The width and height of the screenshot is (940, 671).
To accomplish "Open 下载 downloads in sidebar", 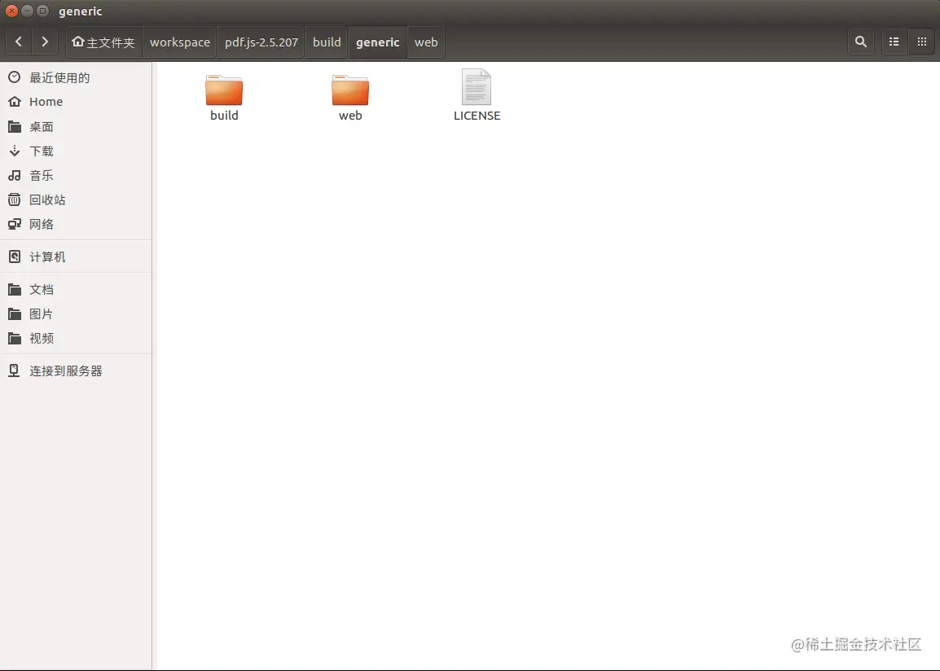I will click(x=76, y=151).
